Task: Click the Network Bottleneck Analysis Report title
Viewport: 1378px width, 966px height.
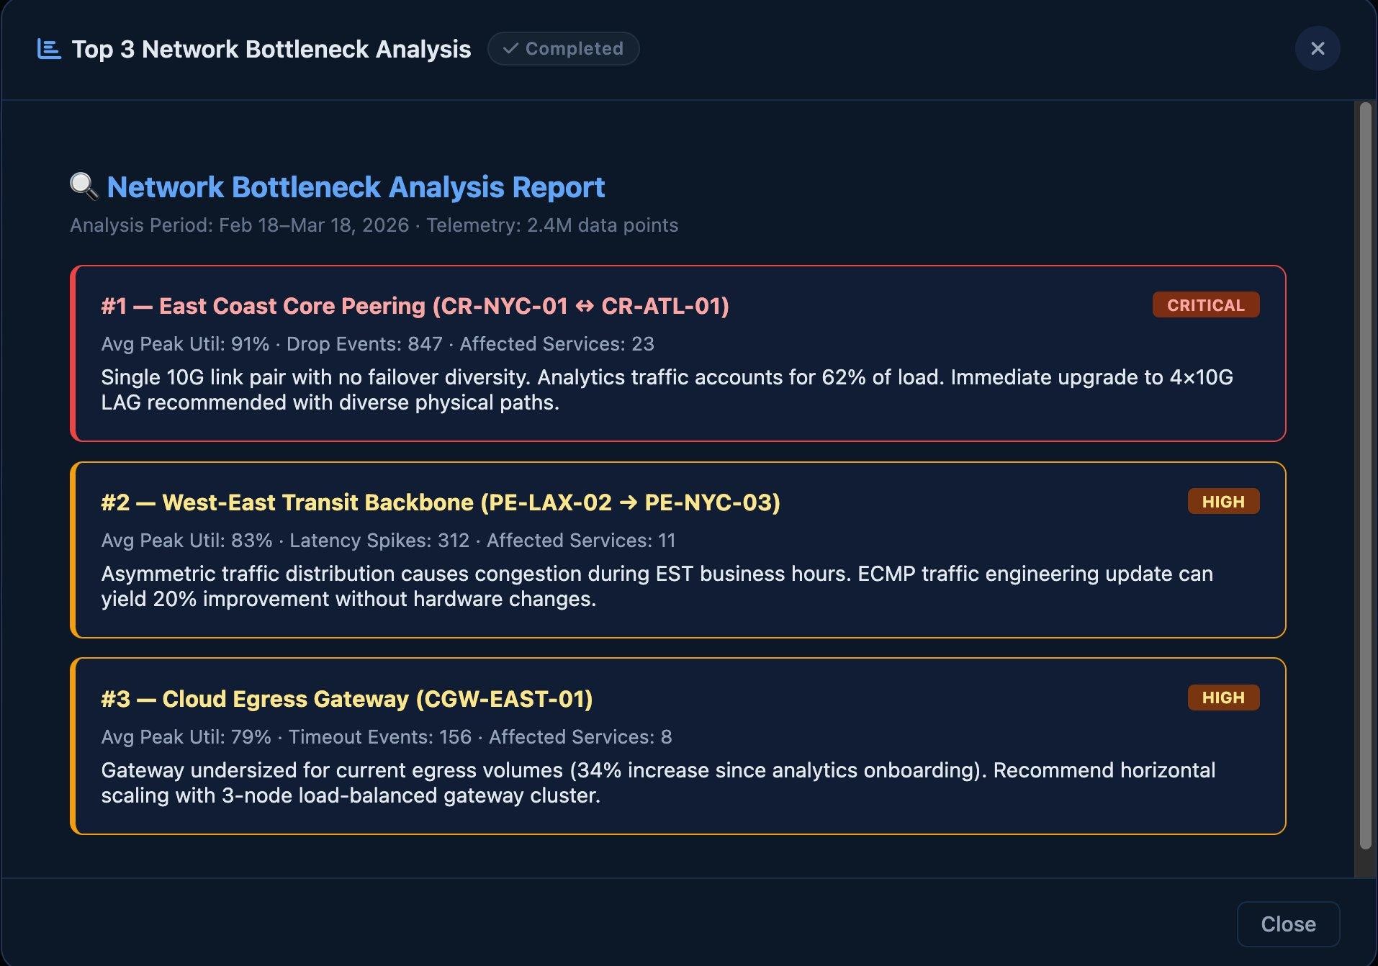Action: pos(356,187)
